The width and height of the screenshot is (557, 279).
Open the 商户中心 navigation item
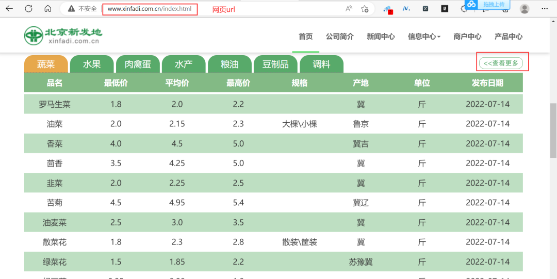467,36
